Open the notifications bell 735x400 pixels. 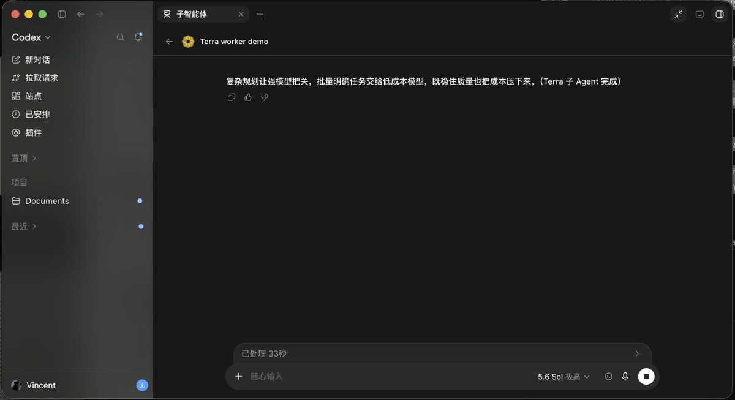point(138,37)
